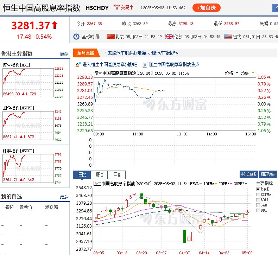Click the 涨跌幅 column header
This screenshot has width=278, height=255.
click(52, 207)
